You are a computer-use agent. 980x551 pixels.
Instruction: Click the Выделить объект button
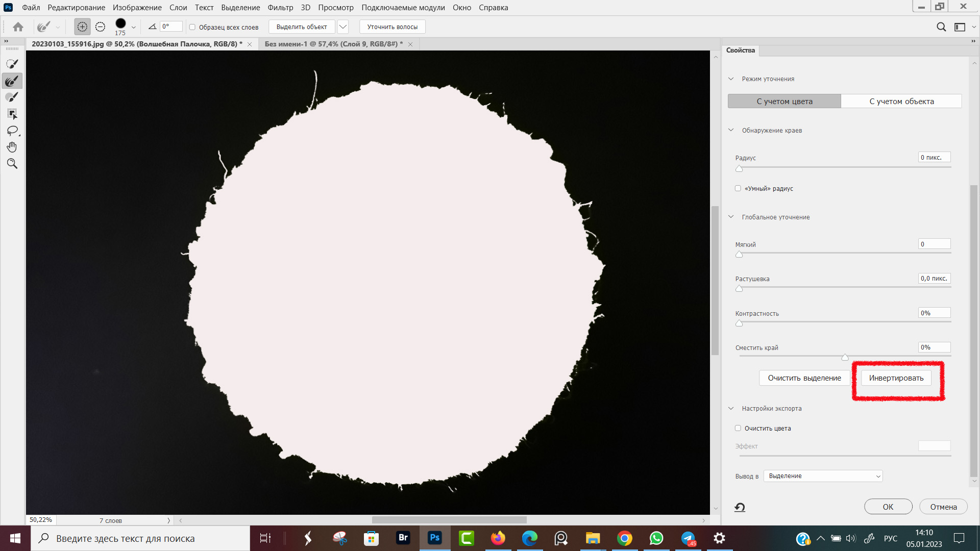[x=302, y=27]
